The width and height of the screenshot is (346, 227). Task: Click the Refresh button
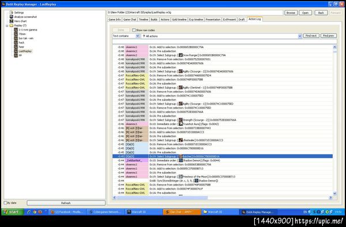click(66, 203)
